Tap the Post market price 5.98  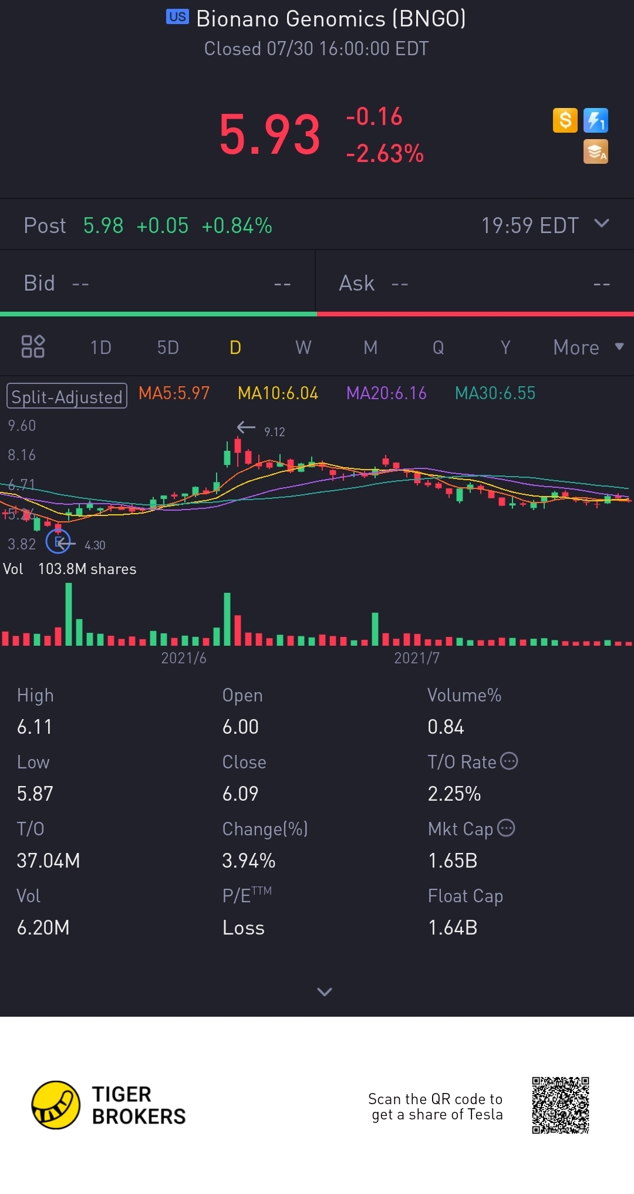(103, 225)
